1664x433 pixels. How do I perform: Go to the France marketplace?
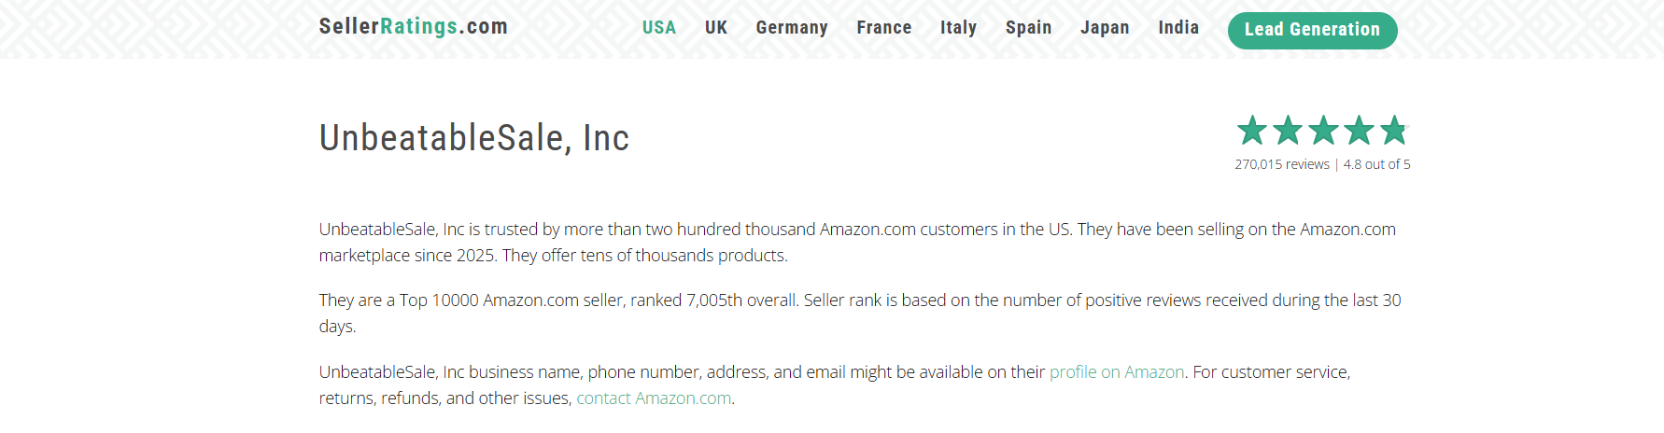[883, 28]
